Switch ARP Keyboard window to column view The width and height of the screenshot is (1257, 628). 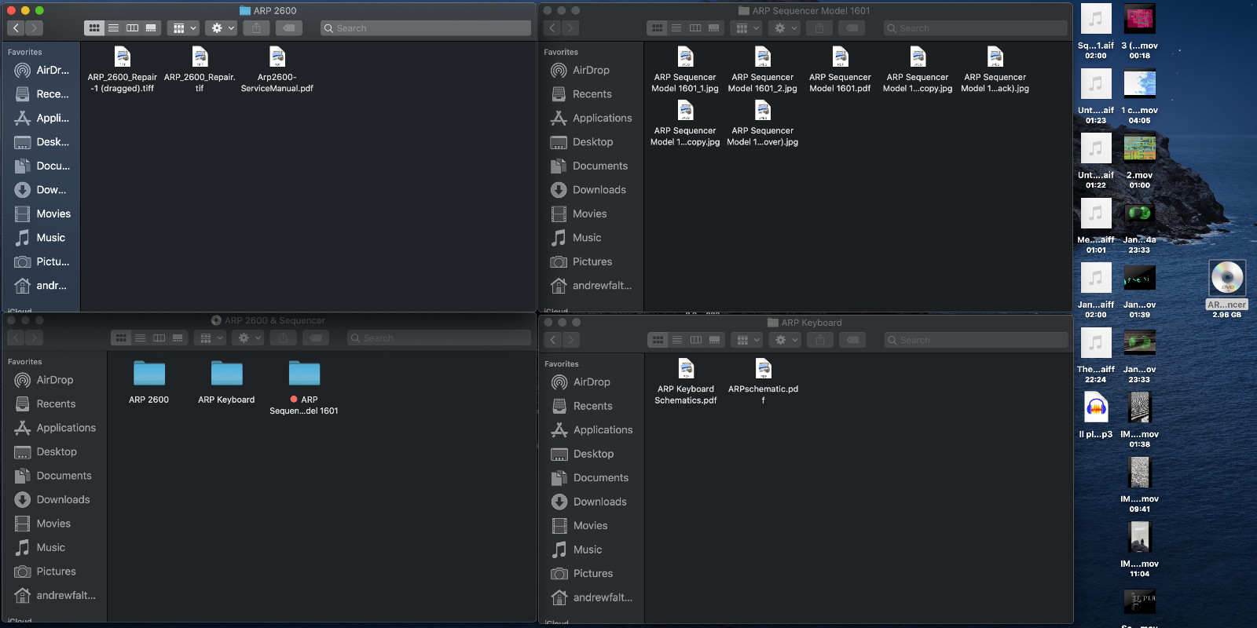coord(696,340)
